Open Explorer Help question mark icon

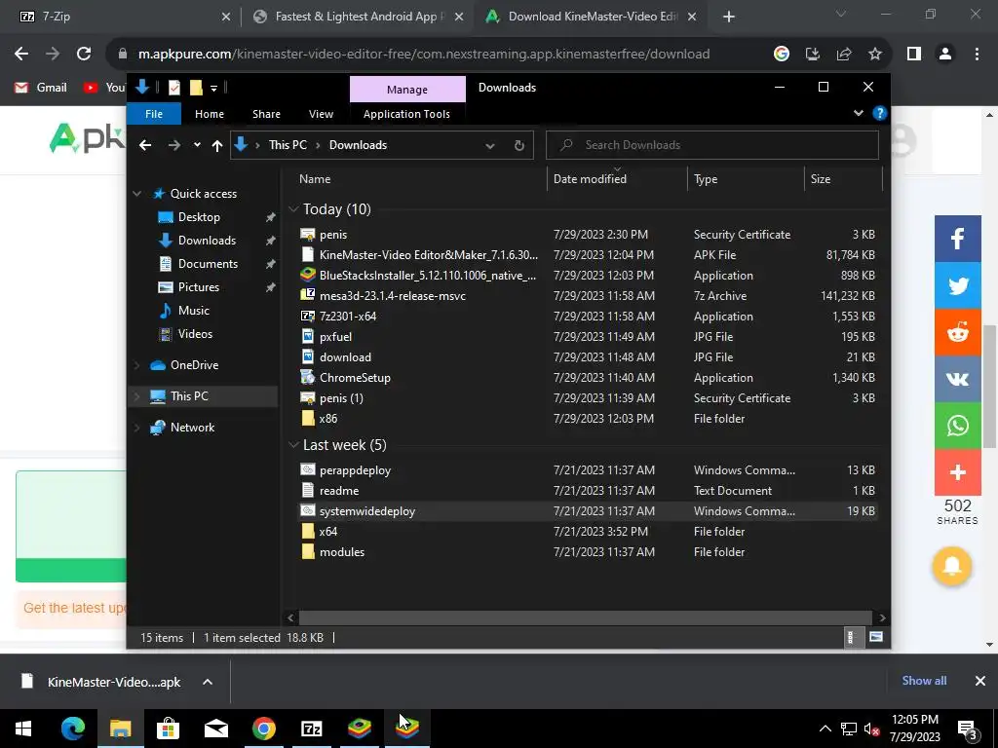[880, 113]
